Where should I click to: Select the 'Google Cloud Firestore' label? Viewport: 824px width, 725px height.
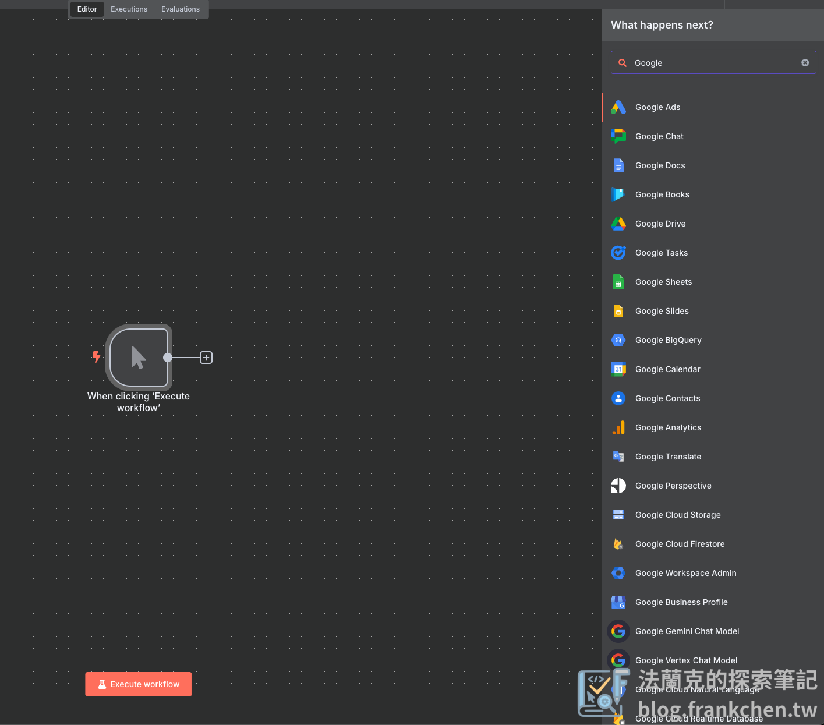(680, 544)
